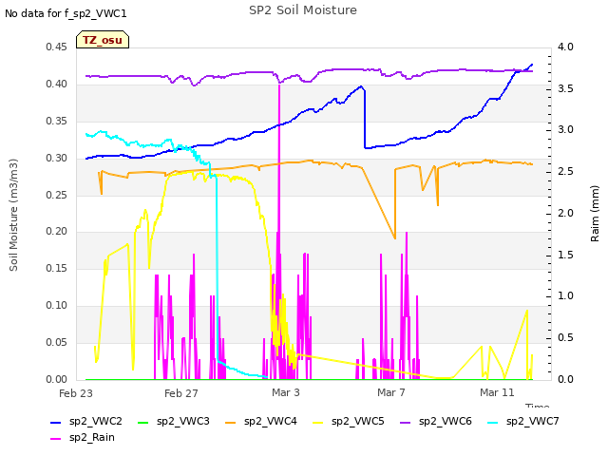Click yellow sp2_VWC5 legend color marker
The height and width of the screenshot is (456, 608).
[317, 422]
